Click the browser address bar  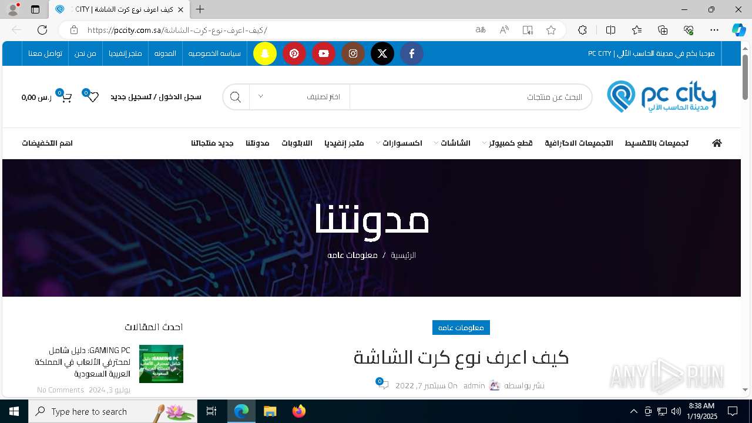tap(276, 30)
